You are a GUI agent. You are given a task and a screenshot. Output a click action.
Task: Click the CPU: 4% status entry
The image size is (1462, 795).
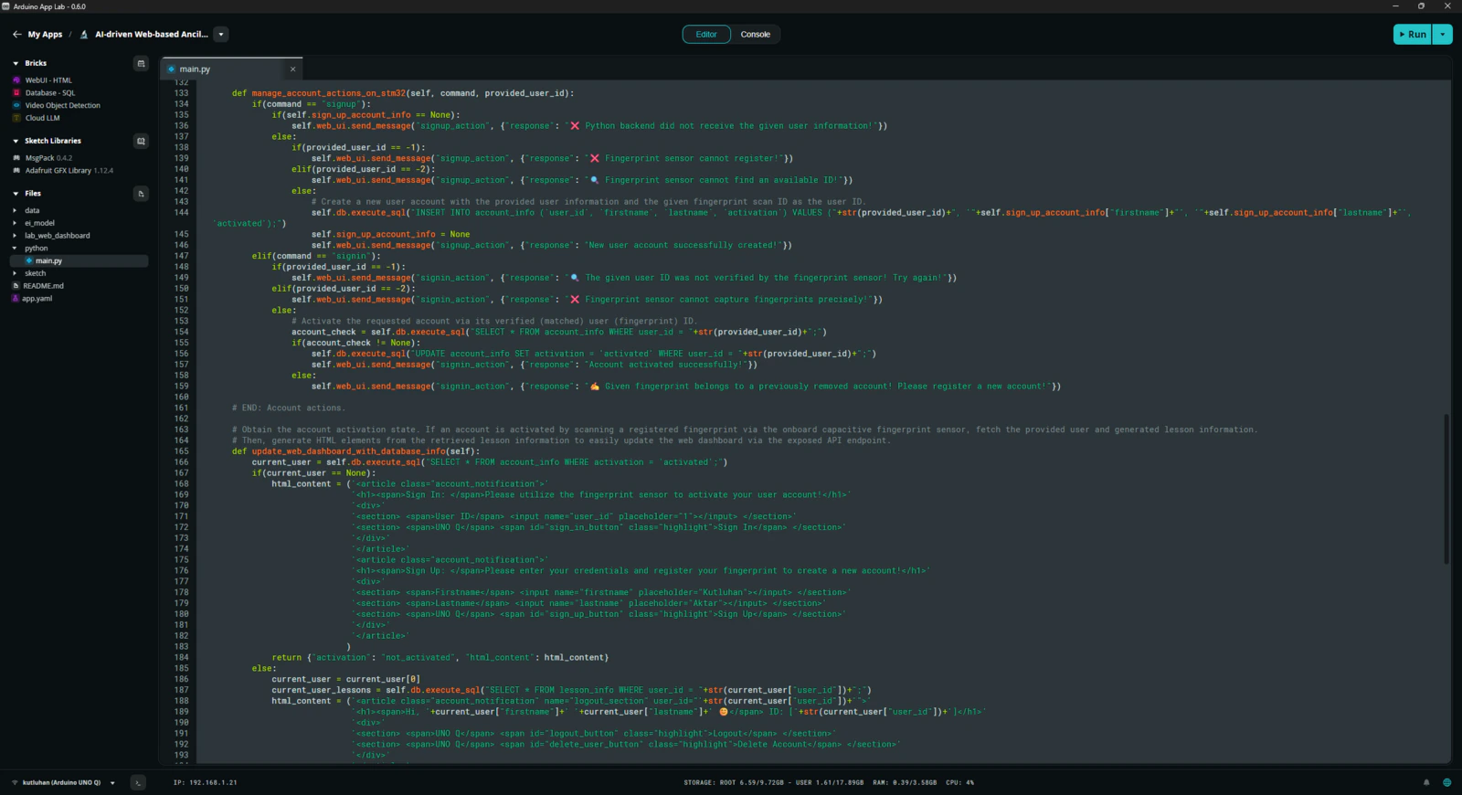(x=960, y=782)
